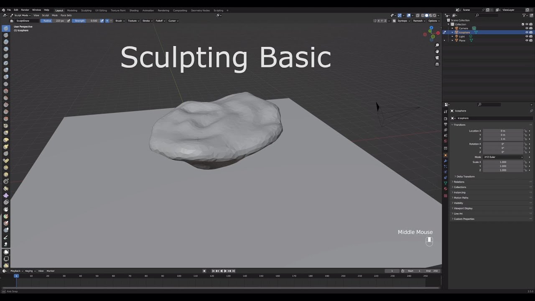Viewport: 535px width, 301px height.
Task: Click the play button in the timeline
Action: (x=225, y=271)
